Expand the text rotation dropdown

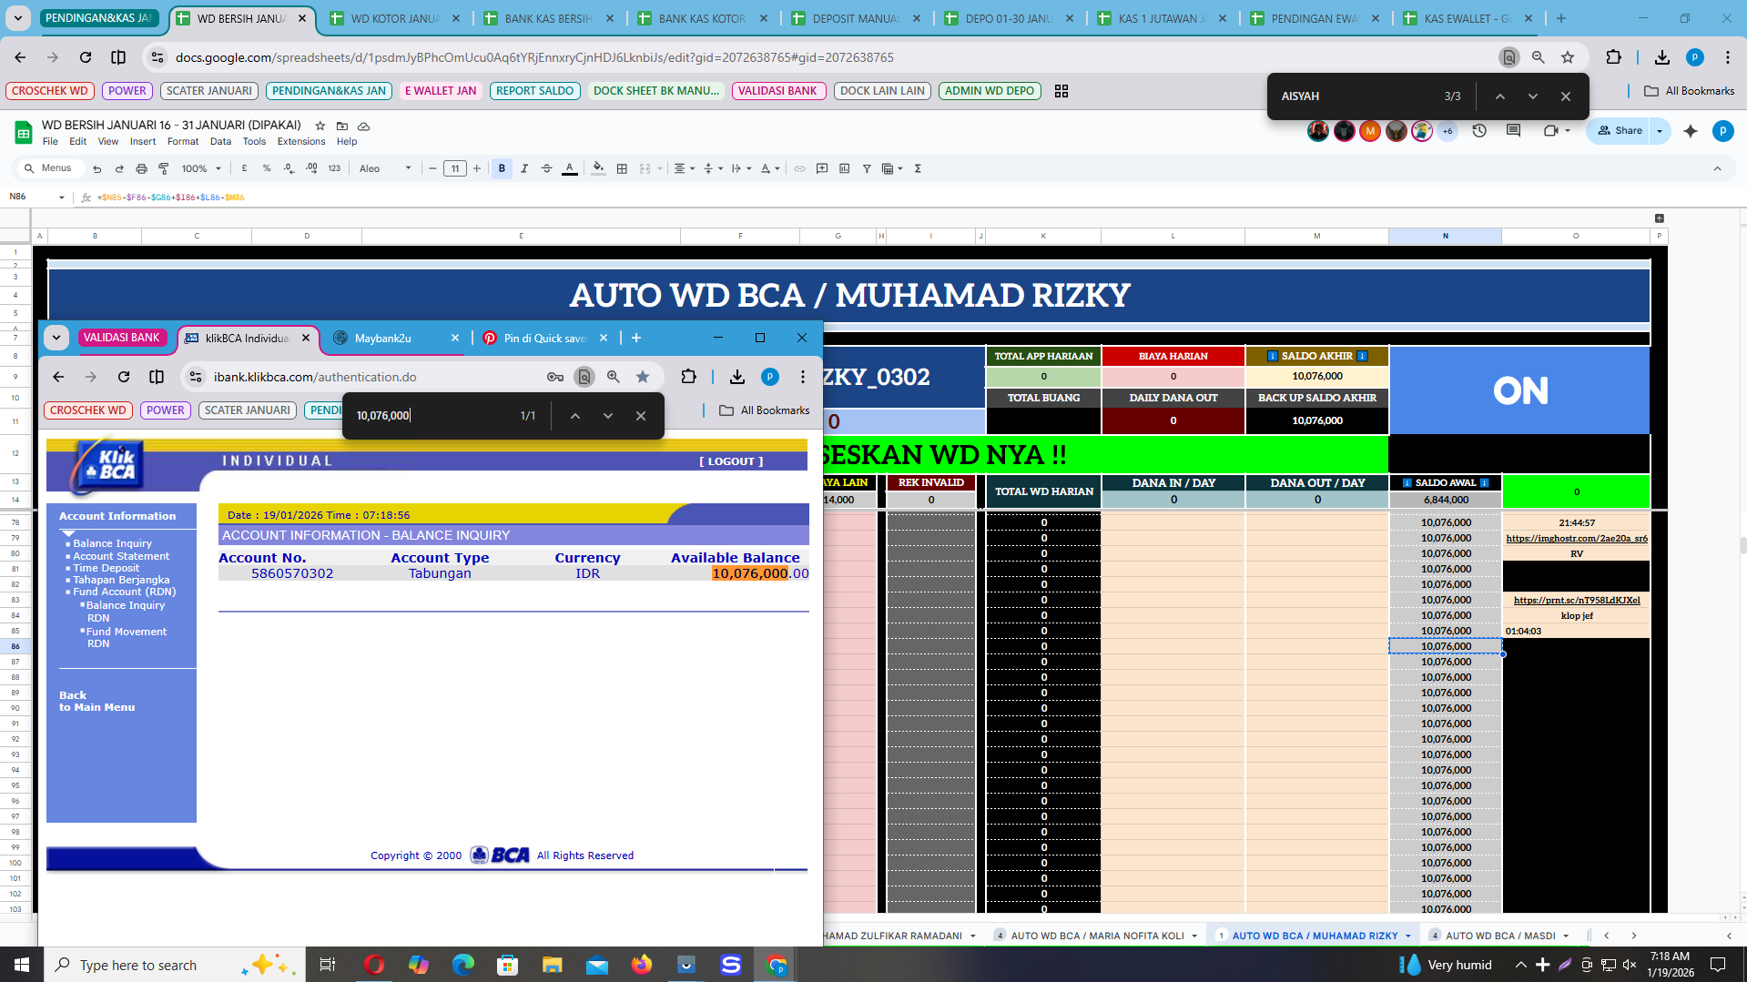770,168
